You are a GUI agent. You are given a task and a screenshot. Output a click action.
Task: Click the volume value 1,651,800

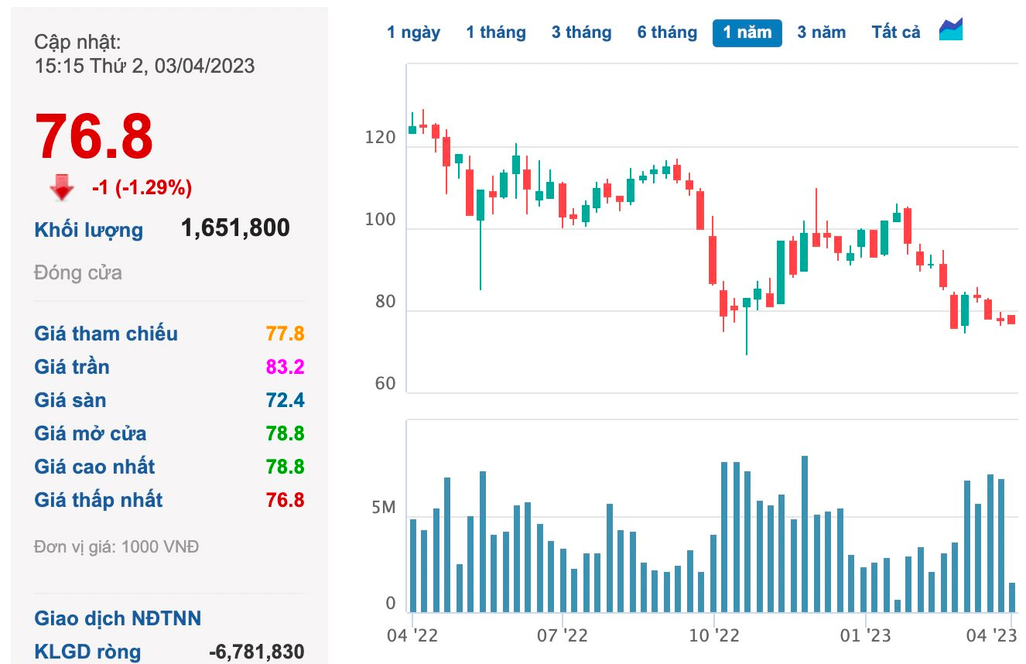tap(235, 228)
